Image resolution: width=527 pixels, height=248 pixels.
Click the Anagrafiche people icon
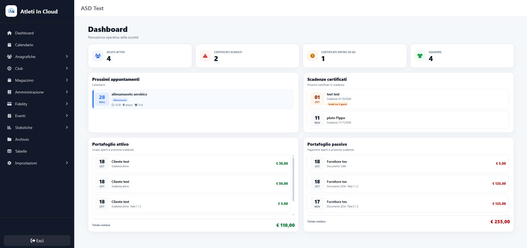coord(9,57)
